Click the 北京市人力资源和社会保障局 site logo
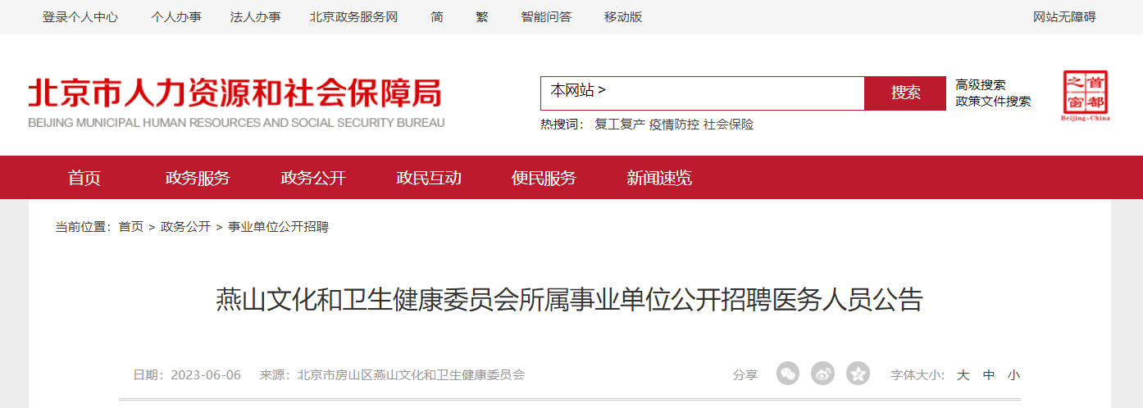 tap(236, 102)
